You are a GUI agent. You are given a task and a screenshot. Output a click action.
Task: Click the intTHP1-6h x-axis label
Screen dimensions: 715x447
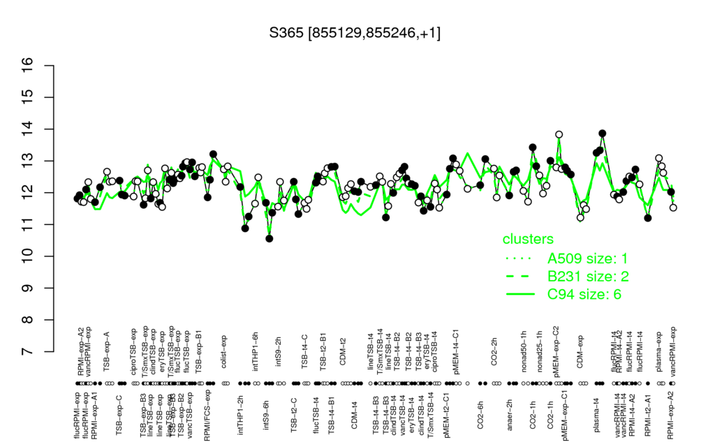(x=256, y=350)
